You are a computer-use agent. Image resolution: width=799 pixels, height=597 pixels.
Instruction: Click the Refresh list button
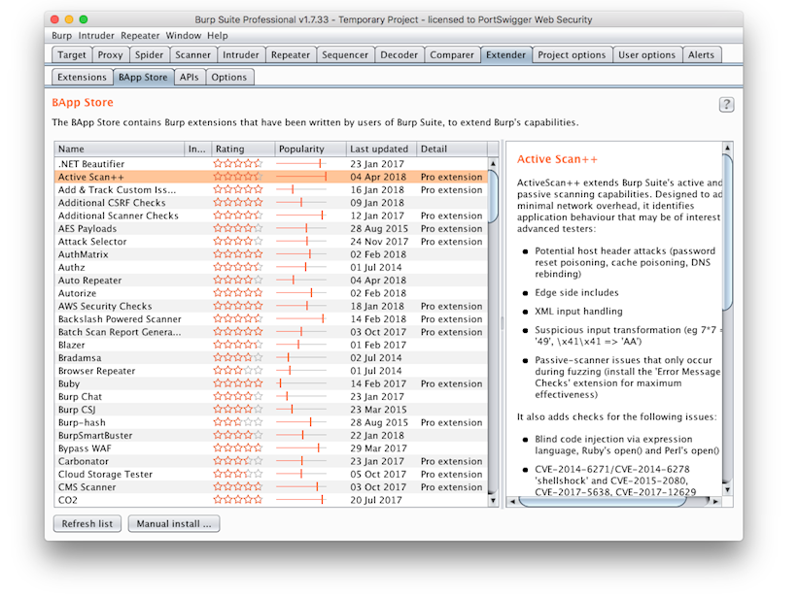(87, 524)
